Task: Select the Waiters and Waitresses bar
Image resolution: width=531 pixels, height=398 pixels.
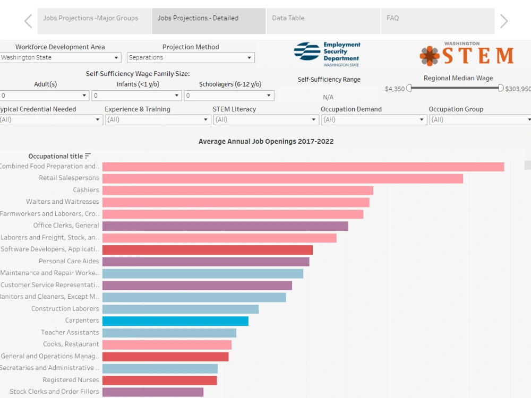Action: (x=236, y=202)
